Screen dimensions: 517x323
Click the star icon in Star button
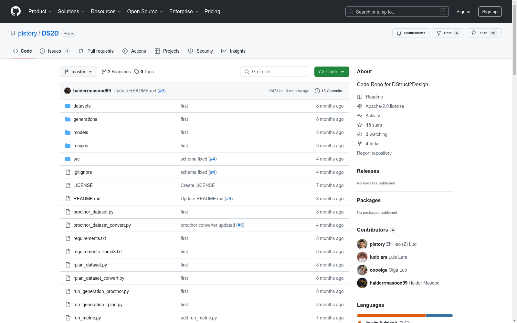pyautogui.click(x=474, y=33)
